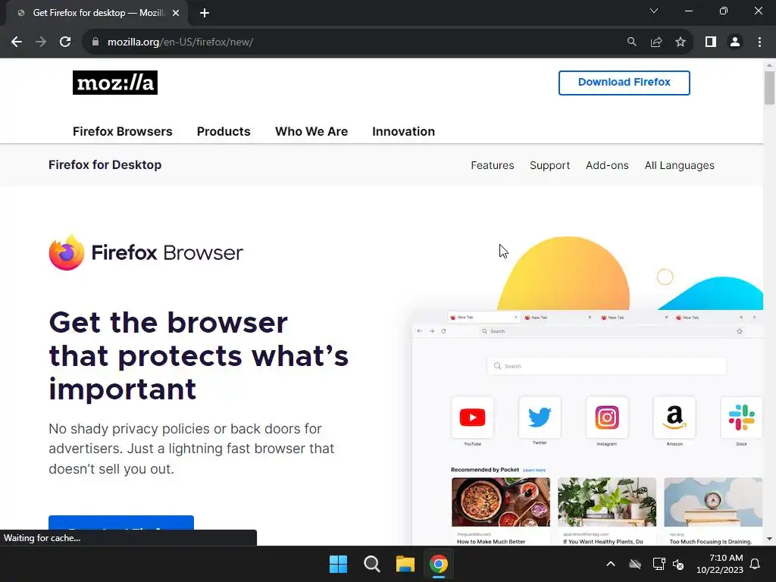
Task: Open the Chrome three-dot menu
Action: 759,42
